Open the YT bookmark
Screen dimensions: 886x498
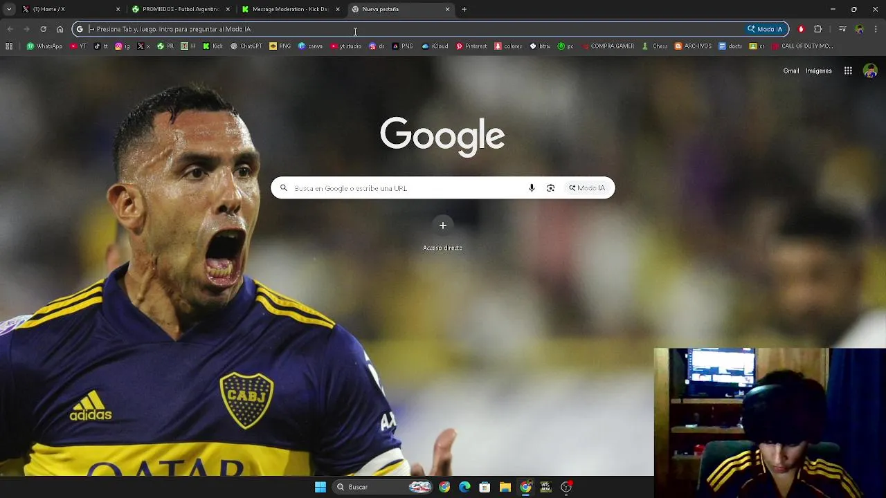[79, 46]
